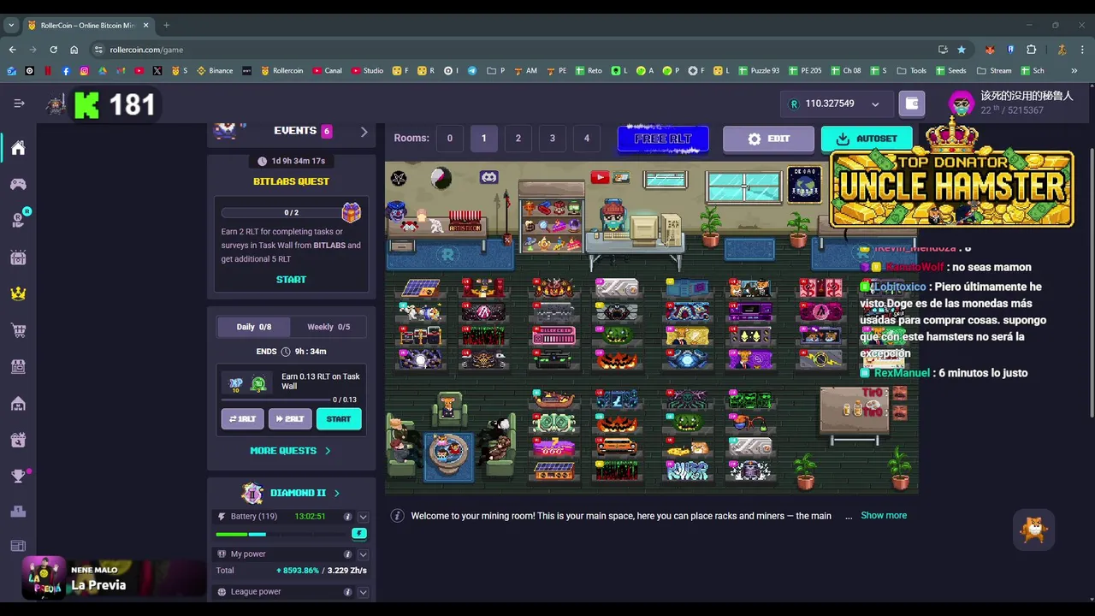Click the user avatar with sunglasses
The width and height of the screenshot is (1095, 616).
[962, 104]
